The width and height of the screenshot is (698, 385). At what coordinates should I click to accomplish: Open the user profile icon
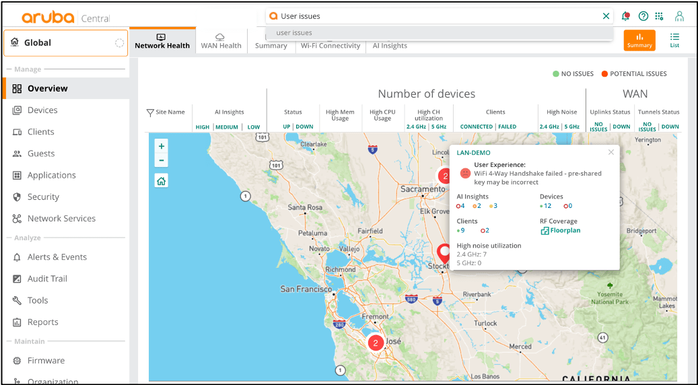coord(679,16)
